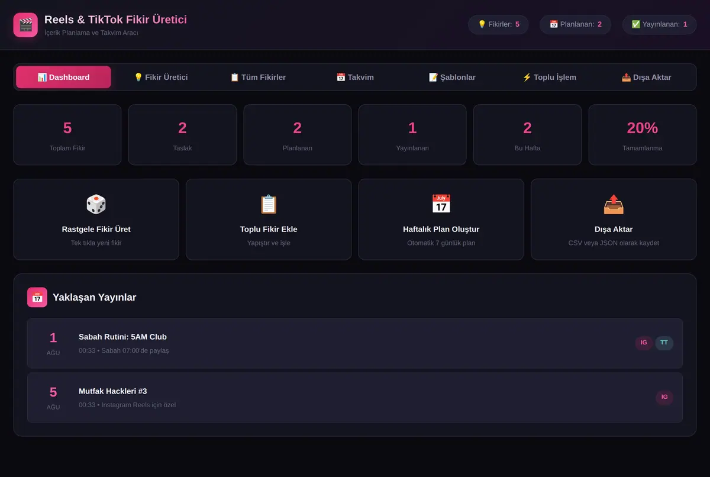Click the Rastgele Fikir Üret card title
The image size is (710, 477).
pos(96,229)
